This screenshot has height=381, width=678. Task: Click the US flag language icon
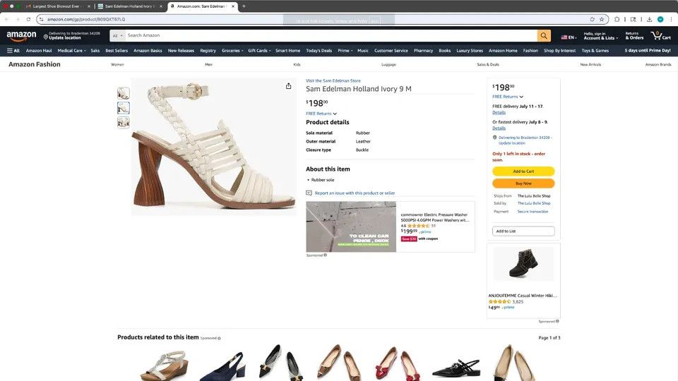(564, 37)
